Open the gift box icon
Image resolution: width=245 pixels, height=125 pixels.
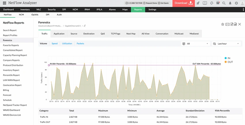[x=218, y=3]
